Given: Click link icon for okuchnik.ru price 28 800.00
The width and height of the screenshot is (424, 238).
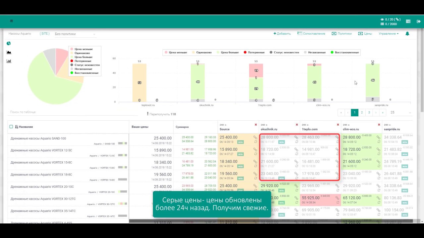Looking at the screenshot, I should click(296, 137).
